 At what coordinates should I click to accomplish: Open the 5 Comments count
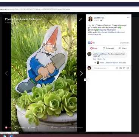(125, 43)
